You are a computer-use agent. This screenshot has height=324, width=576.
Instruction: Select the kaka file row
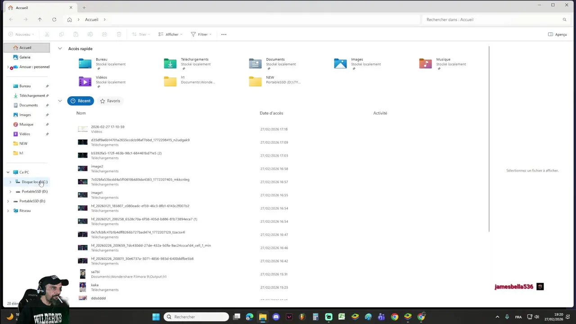pyautogui.click(x=279, y=287)
